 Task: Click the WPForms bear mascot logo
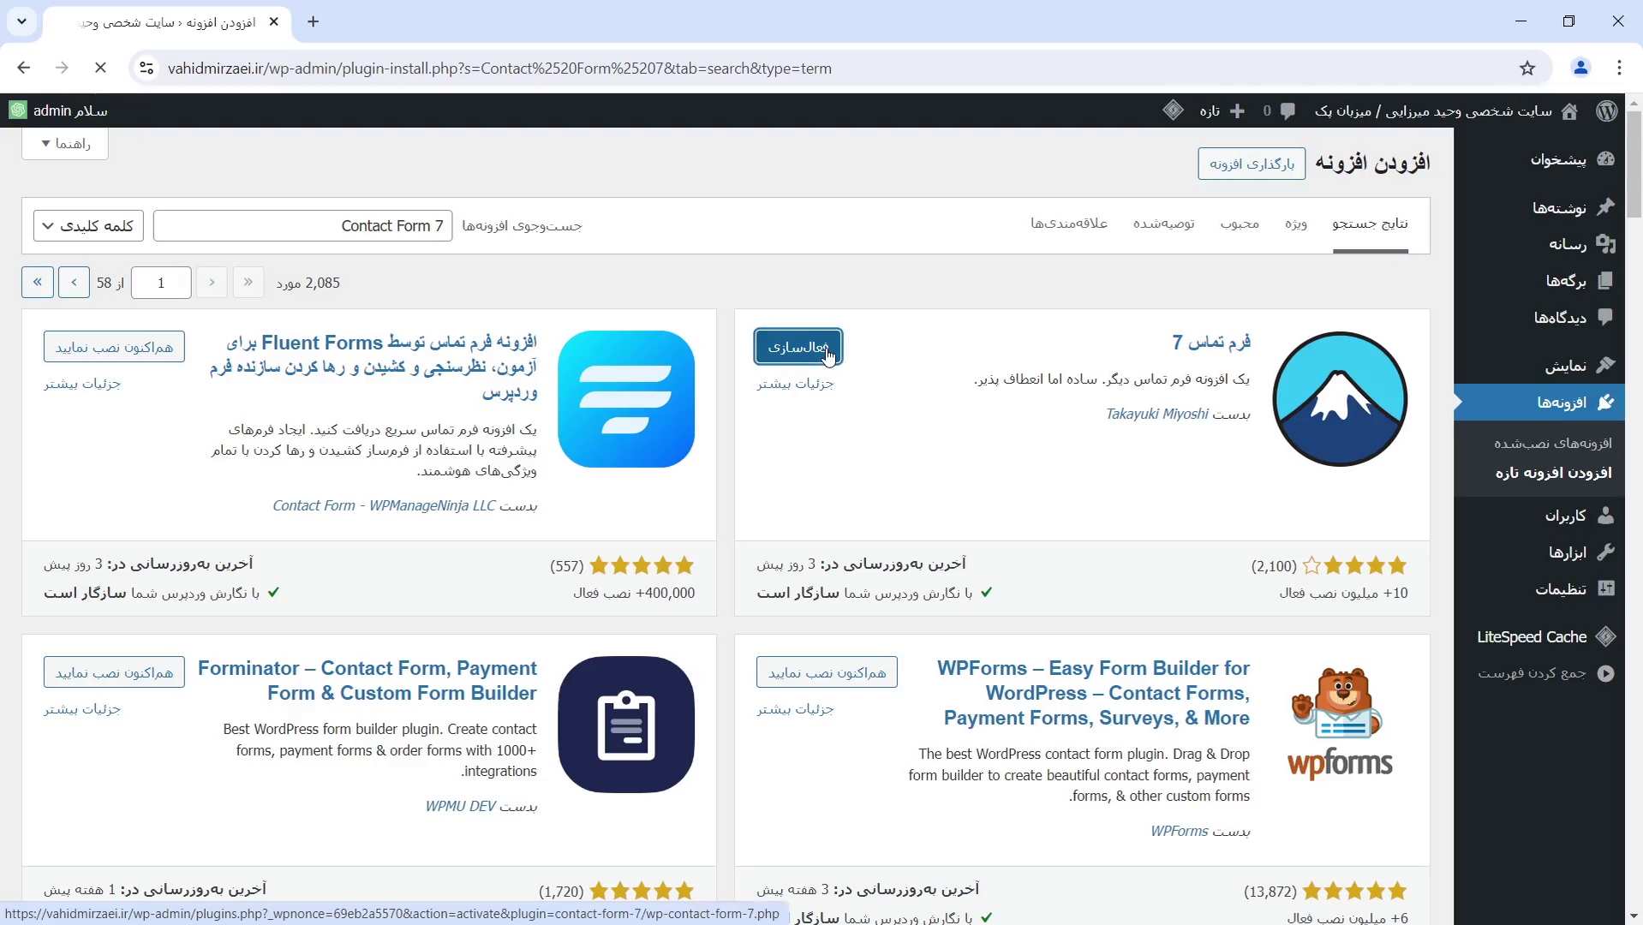click(x=1340, y=725)
